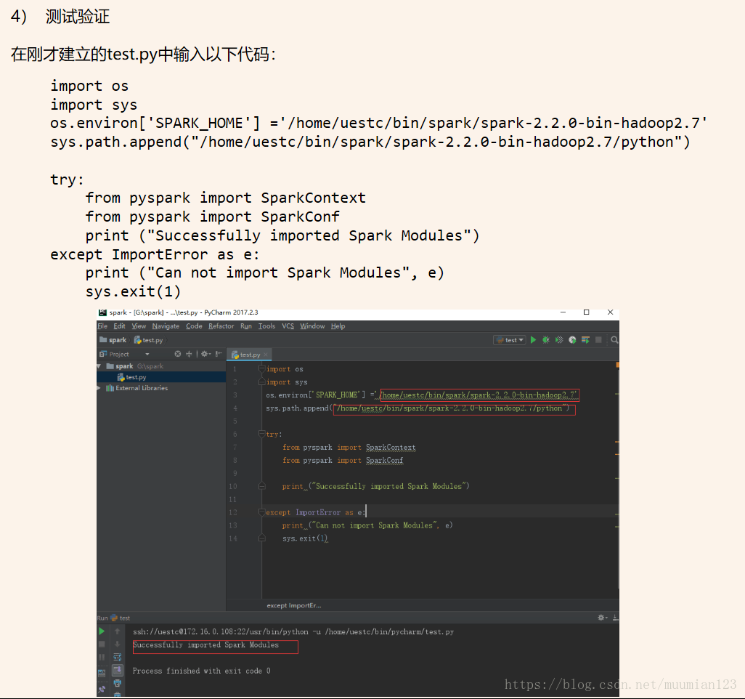Viewport: 745px width, 699px height.
Task: Click Scroll from Source target icon
Action: click(178, 354)
